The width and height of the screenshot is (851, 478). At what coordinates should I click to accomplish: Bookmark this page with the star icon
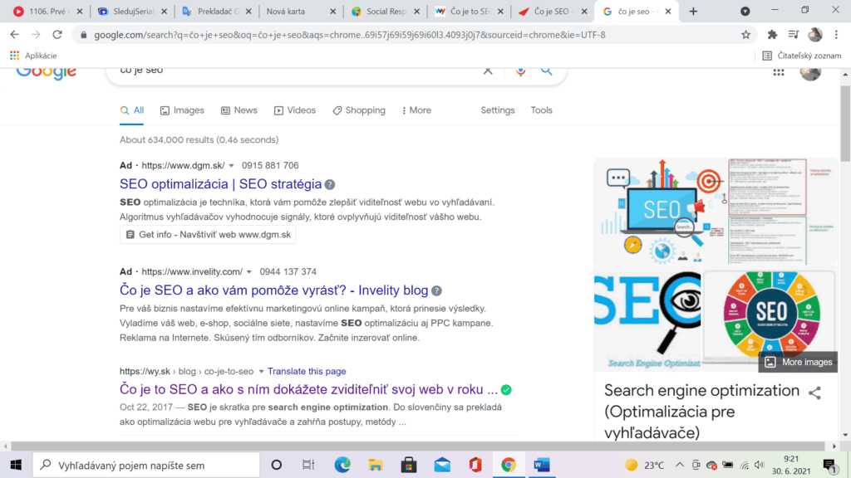click(x=745, y=35)
